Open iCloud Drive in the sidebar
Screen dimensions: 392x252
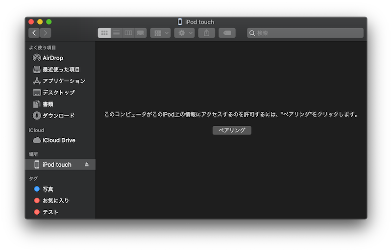pos(60,140)
